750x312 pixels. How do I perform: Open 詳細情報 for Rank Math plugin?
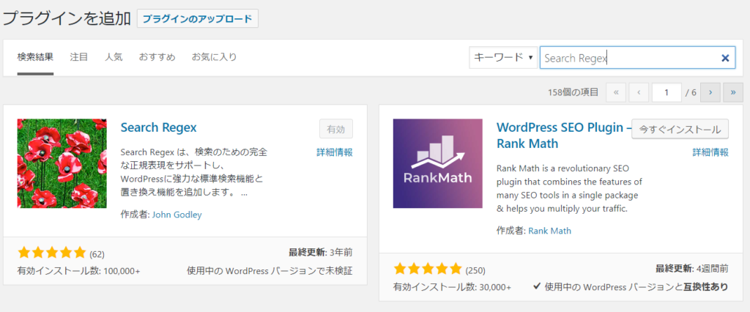(x=710, y=152)
